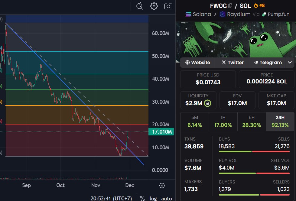Viewport: 296px width, 201px height.
Task: Click the 17.010M current price label
Action: [x=161, y=131]
